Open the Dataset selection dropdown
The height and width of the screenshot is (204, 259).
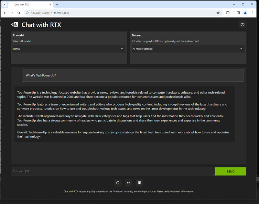pyautogui.click(x=188, y=49)
